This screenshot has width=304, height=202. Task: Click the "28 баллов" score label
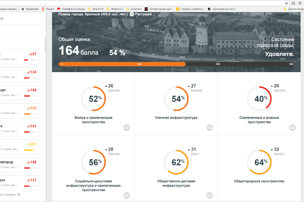click(112, 151)
